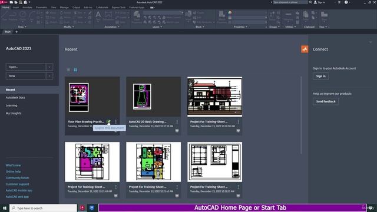Viewport: 377px width, 212px height.
Task: Open the Manage ribbon tab
Action: coord(64,8)
